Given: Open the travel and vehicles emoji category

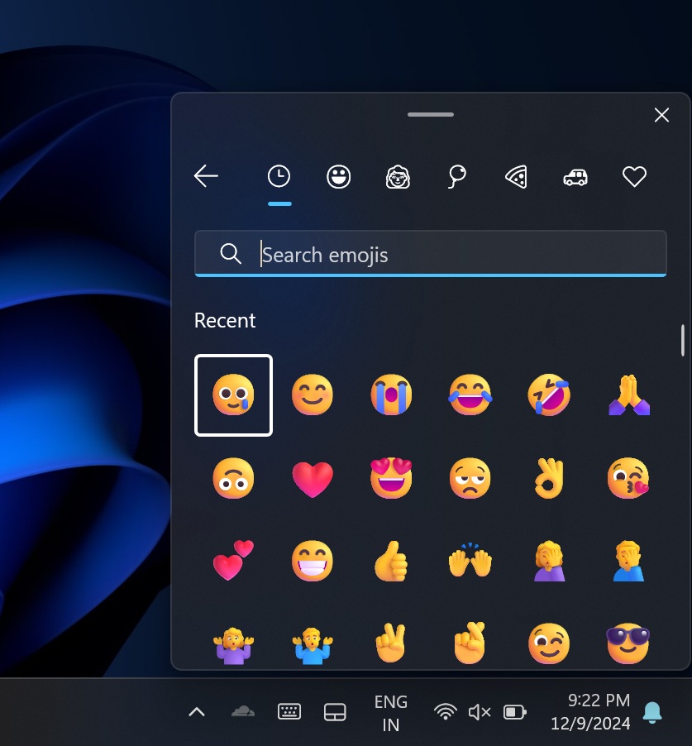Looking at the screenshot, I should pyautogui.click(x=575, y=176).
